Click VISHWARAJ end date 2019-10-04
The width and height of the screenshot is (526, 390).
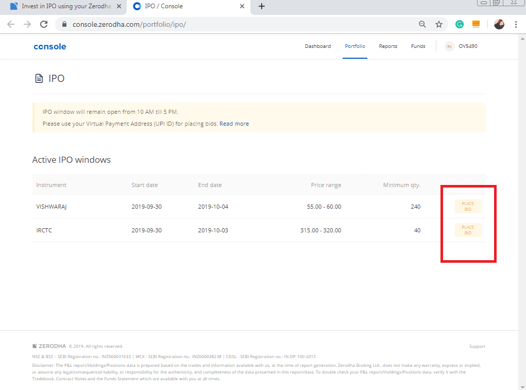(213, 207)
